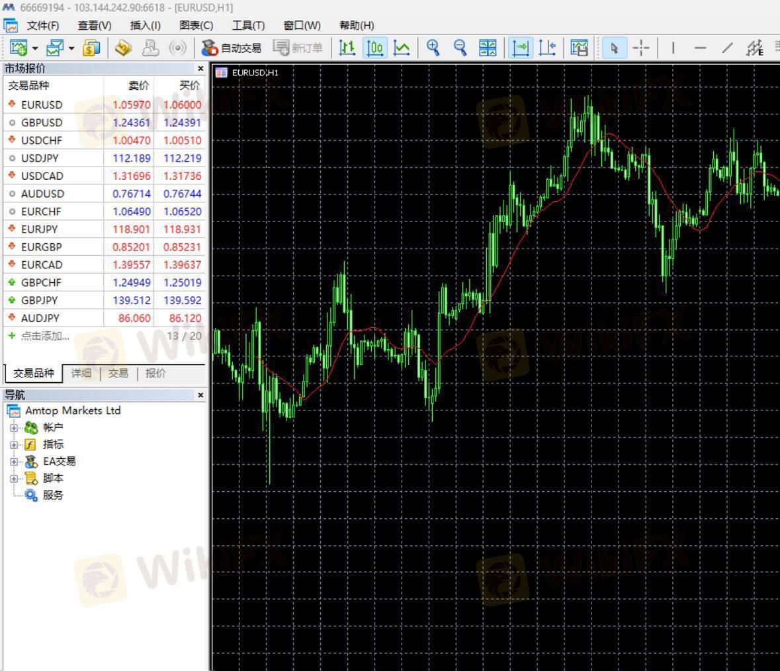Viewport: 780px width, 671px height.
Task: Select Amtop Markets Ltd root node
Action: (x=73, y=411)
